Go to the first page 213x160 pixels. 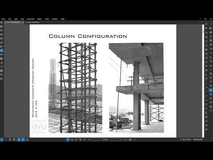pos(85,140)
